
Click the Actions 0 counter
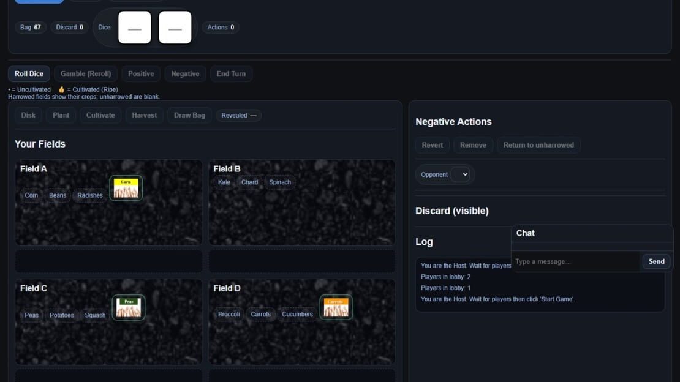(x=221, y=28)
